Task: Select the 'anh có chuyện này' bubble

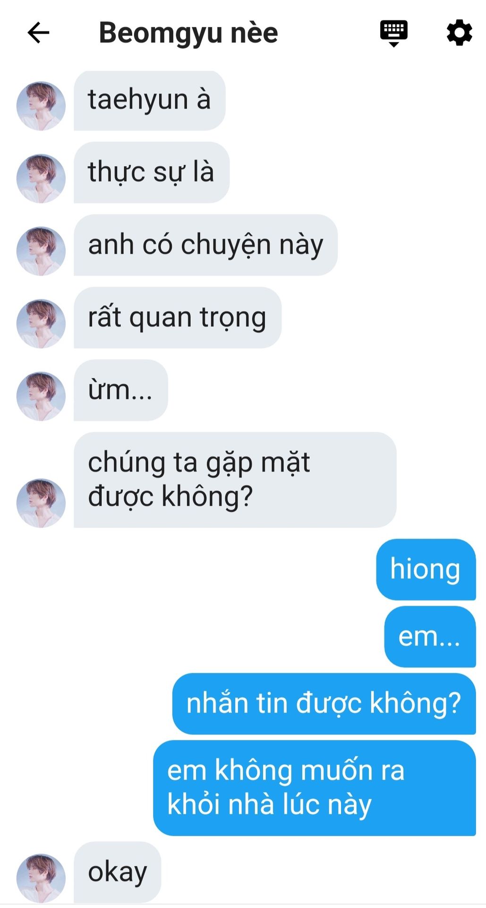Action: coord(205,245)
